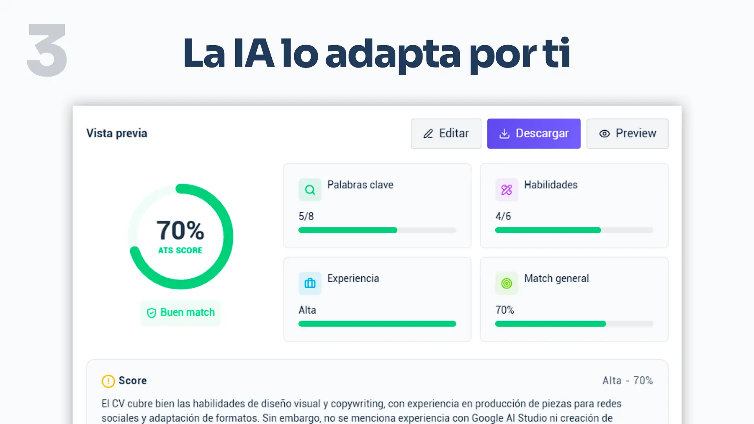Viewport: 754px width, 424px height.
Task: Click the warning icon beside Score
Action: coord(108,381)
